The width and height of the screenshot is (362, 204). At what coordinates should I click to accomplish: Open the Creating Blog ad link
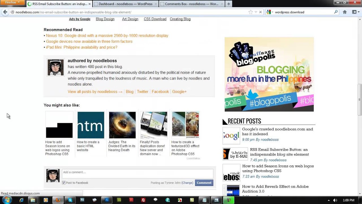(180, 19)
